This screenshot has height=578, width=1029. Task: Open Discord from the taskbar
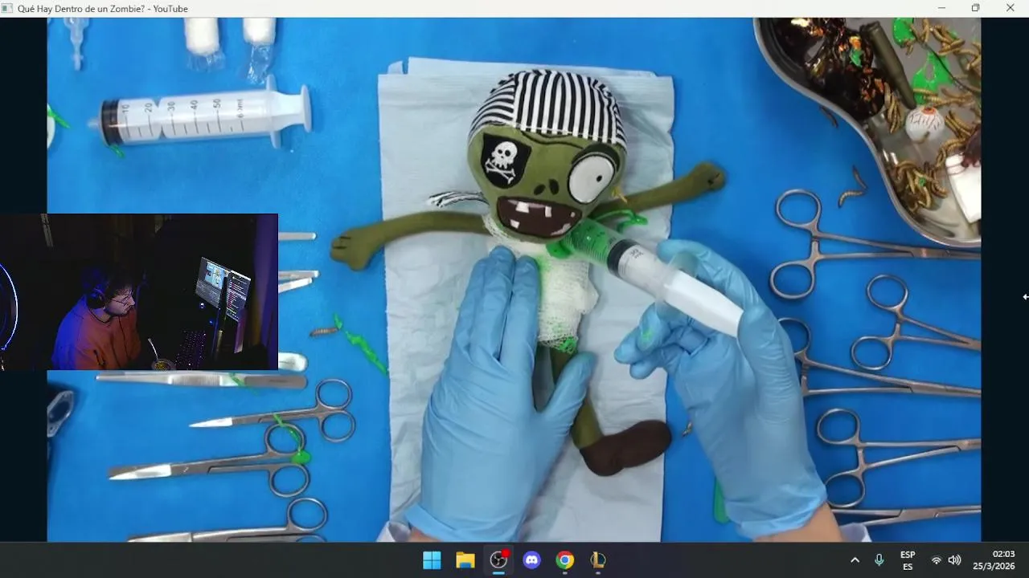pyautogui.click(x=532, y=560)
